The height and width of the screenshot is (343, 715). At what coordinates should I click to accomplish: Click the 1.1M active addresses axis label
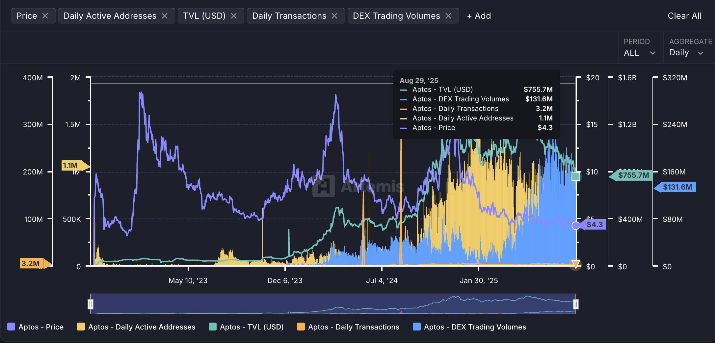[x=75, y=165]
